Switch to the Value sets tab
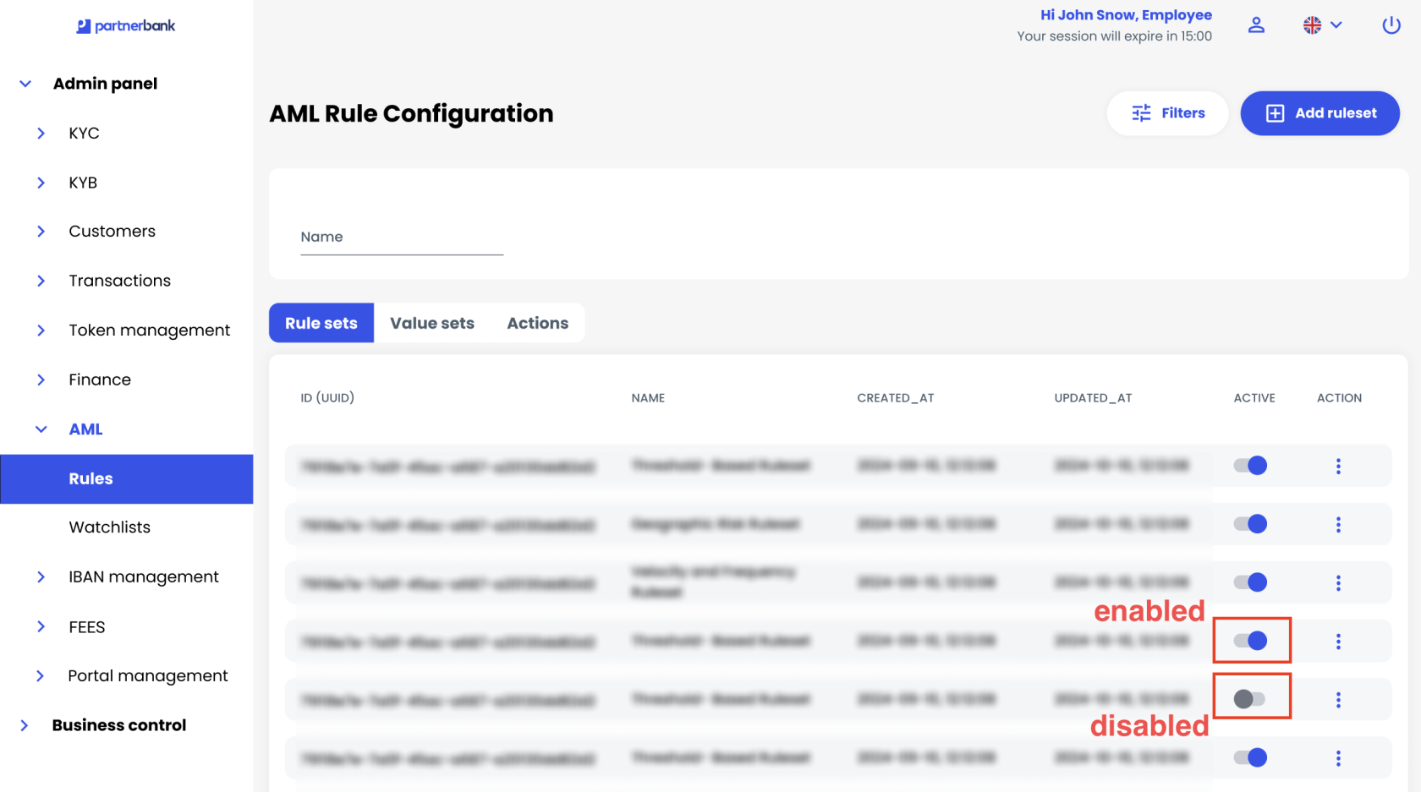This screenshot has width=1421, height=792. pyautogui.click(x=431, y=323)
